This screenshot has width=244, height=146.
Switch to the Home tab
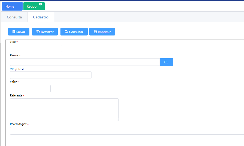click(12, 6)
